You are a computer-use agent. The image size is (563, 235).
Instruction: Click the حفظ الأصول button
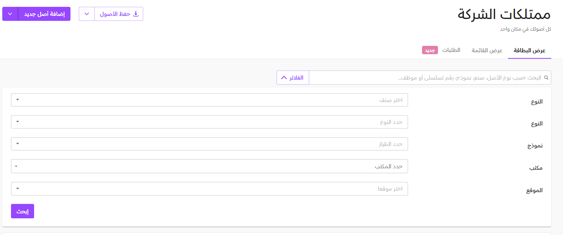[119, 14]
